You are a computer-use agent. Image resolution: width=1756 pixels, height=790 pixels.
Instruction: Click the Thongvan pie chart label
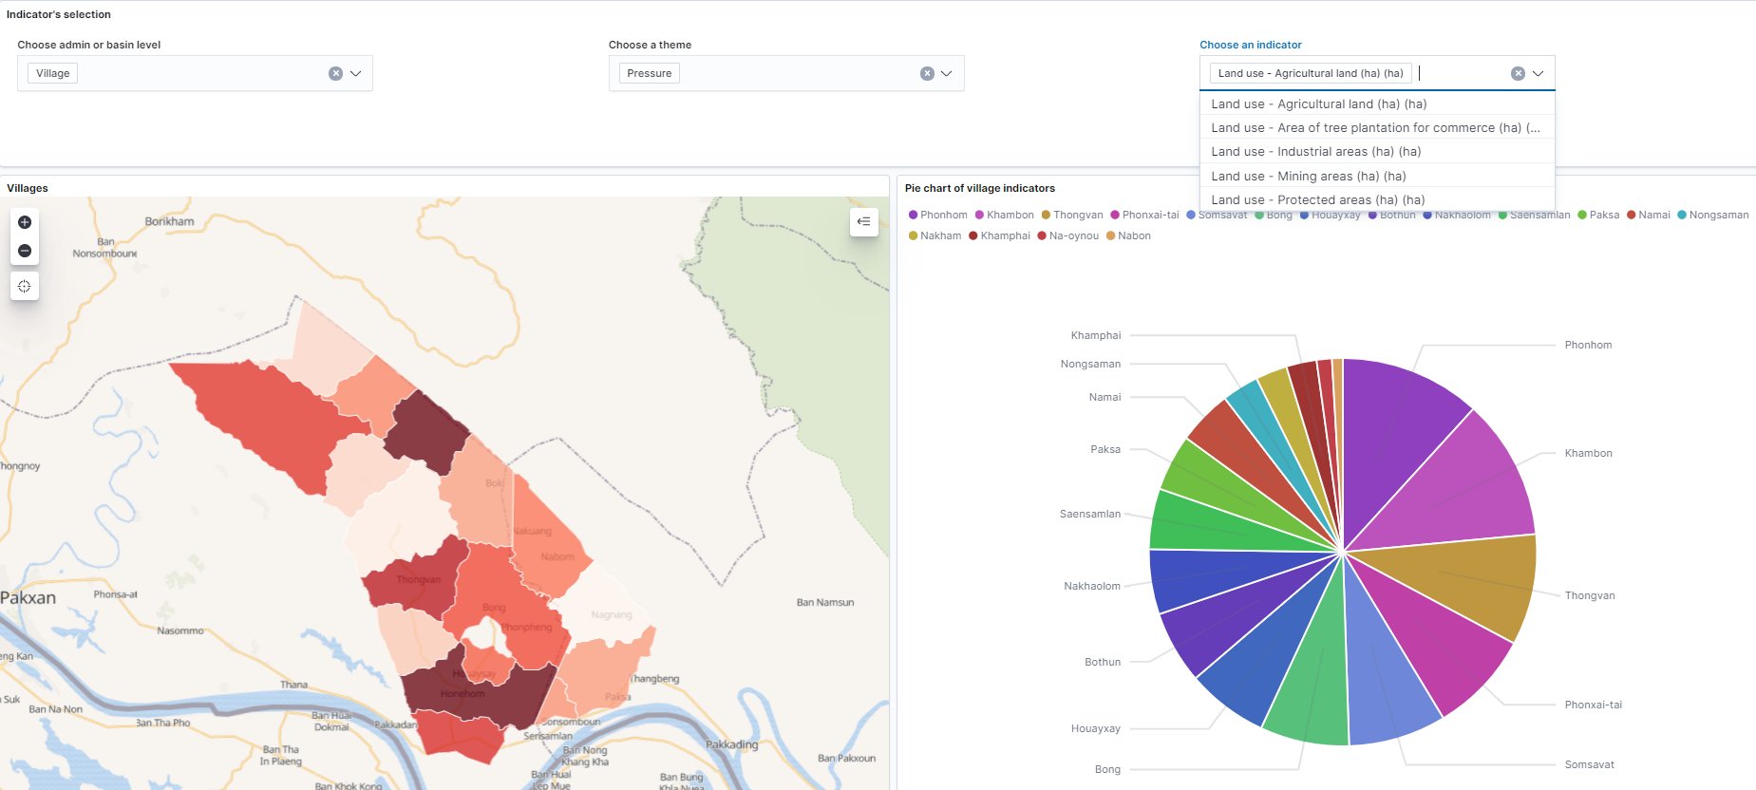(1589, 596)
